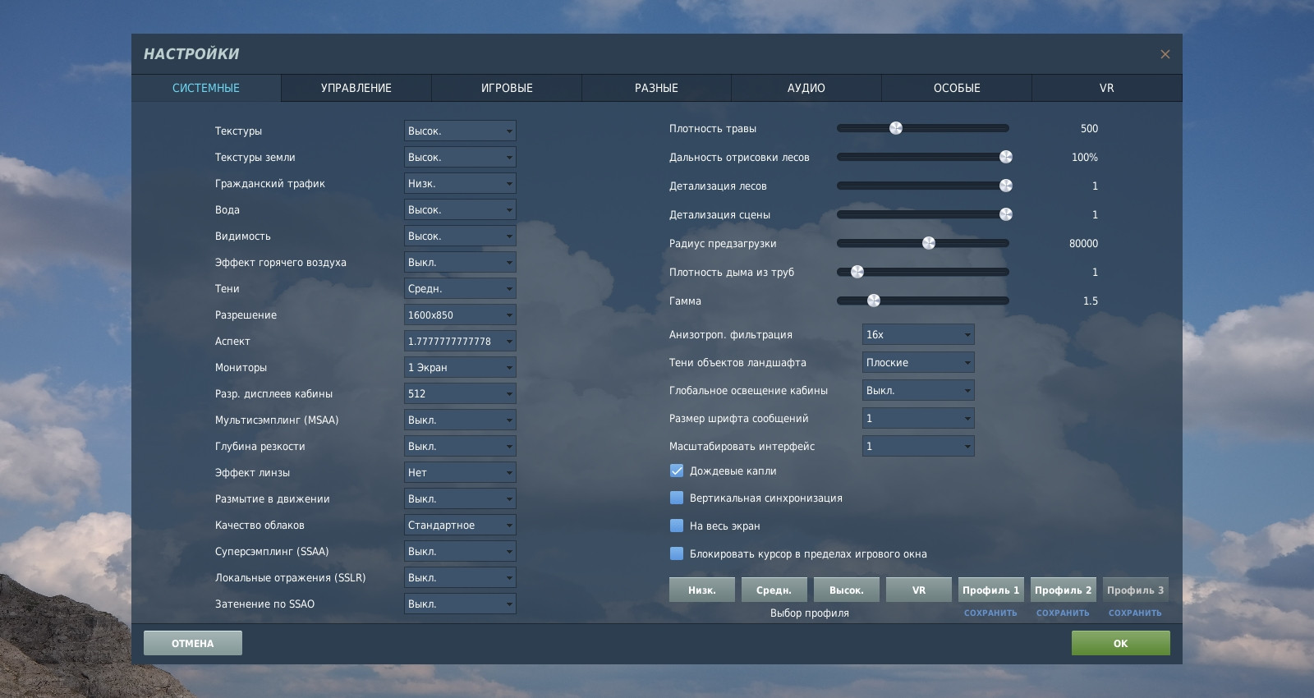Open the Текстуры dropdown
This screenshot has width=1314, height=698.
pos(460,131)
